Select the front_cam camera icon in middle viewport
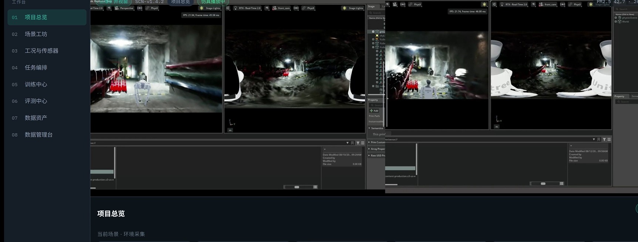The height and width of the screenshot is (242, 638). [x=274, y=8]
